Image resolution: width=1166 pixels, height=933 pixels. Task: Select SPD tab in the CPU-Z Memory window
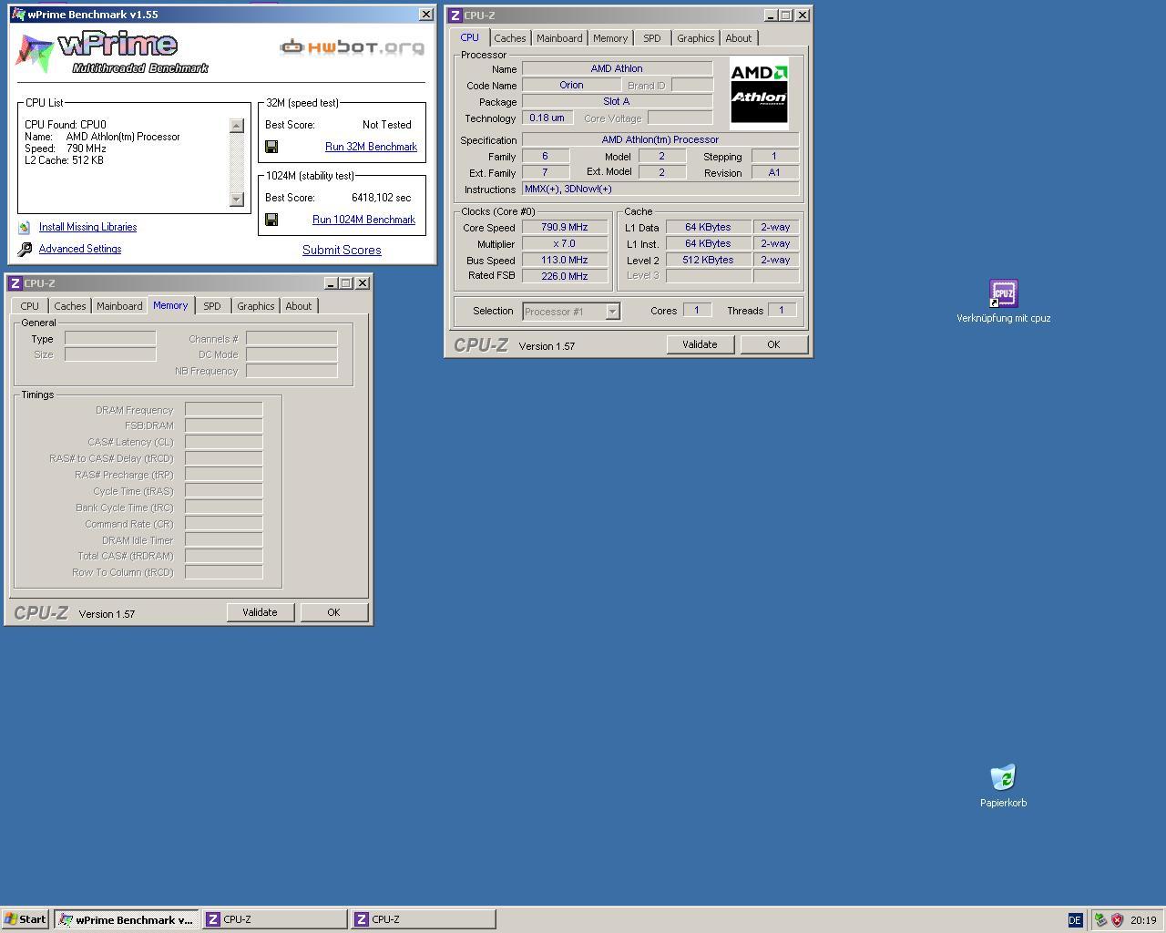(212, 306)
